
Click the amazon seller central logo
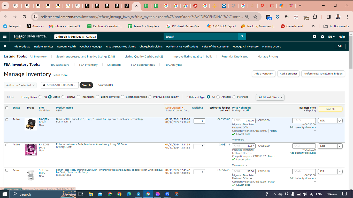coord(30,37)
